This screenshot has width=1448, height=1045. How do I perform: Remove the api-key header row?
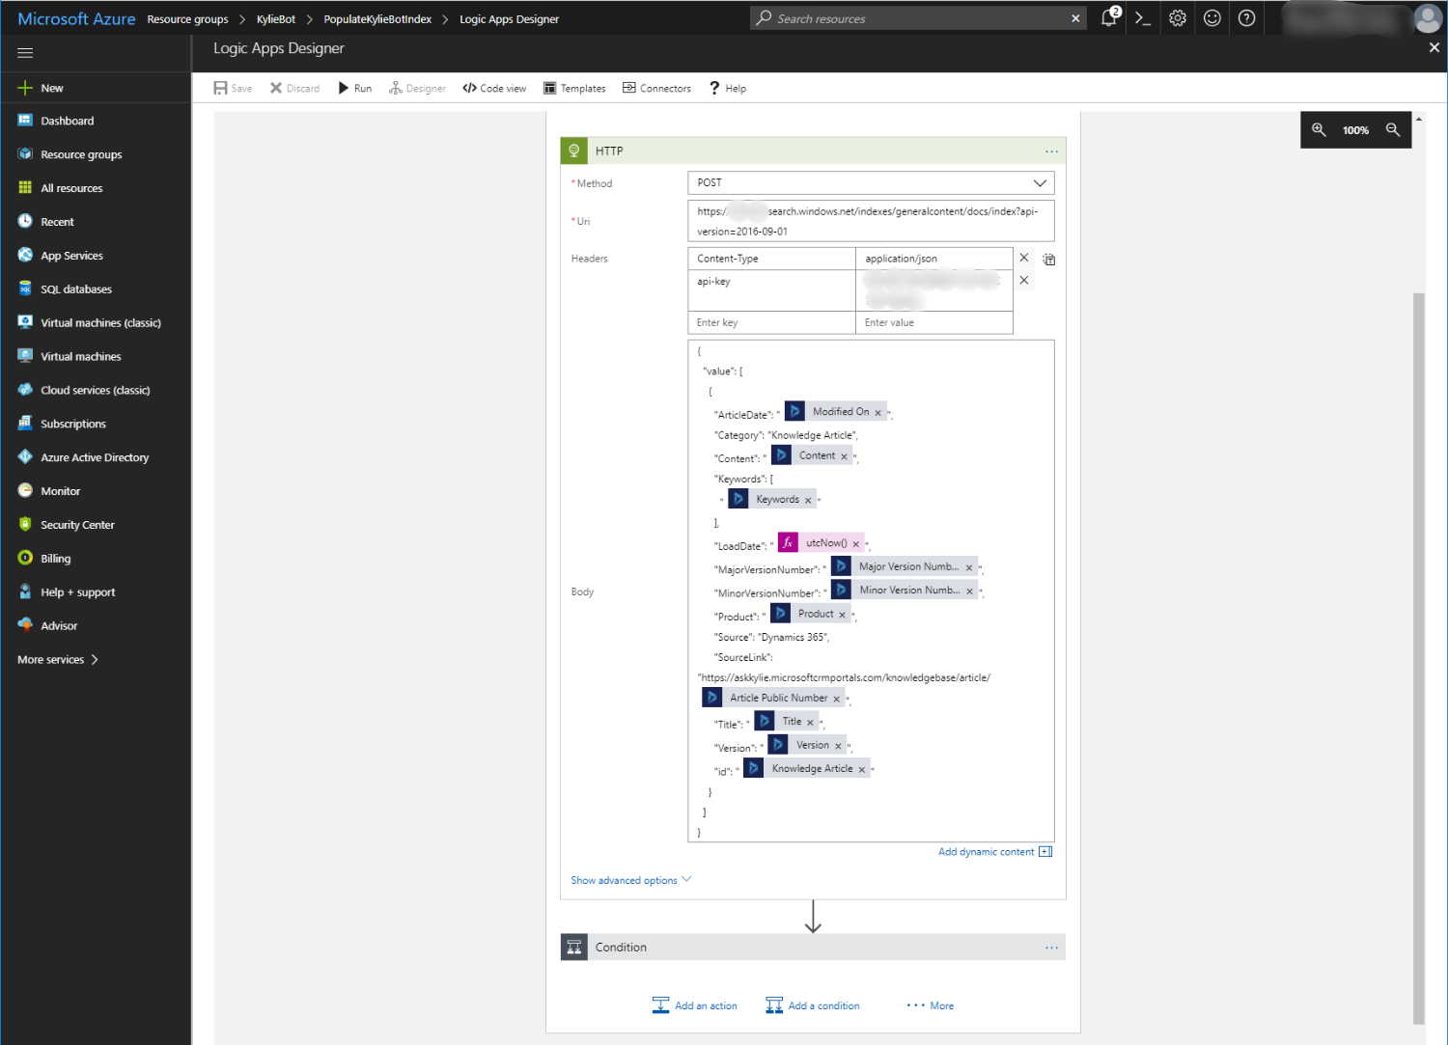tap(1024, 280)
